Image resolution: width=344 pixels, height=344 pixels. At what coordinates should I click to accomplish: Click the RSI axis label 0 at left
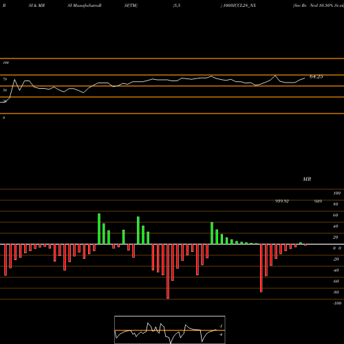pos(3,118)
